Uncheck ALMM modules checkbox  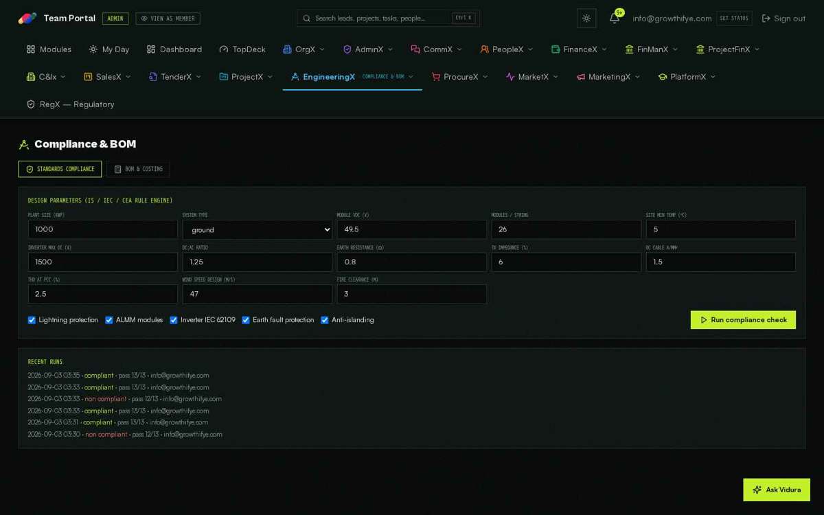[108, 320]
